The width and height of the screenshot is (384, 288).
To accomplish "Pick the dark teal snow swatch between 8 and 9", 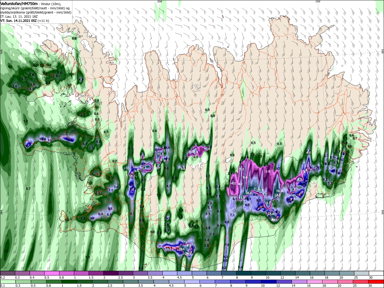I will pos(244,273).
